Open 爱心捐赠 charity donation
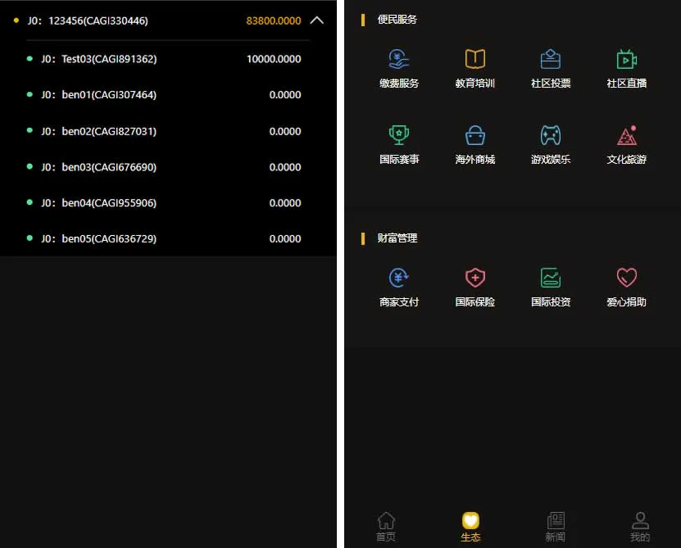 click(x=625, y=285)
